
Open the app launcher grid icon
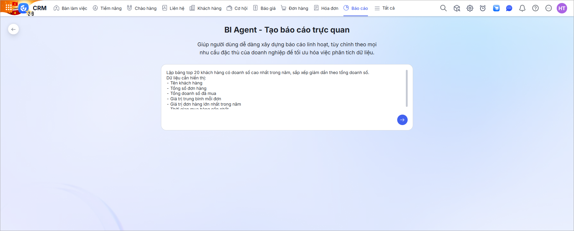tap(9, 7)
